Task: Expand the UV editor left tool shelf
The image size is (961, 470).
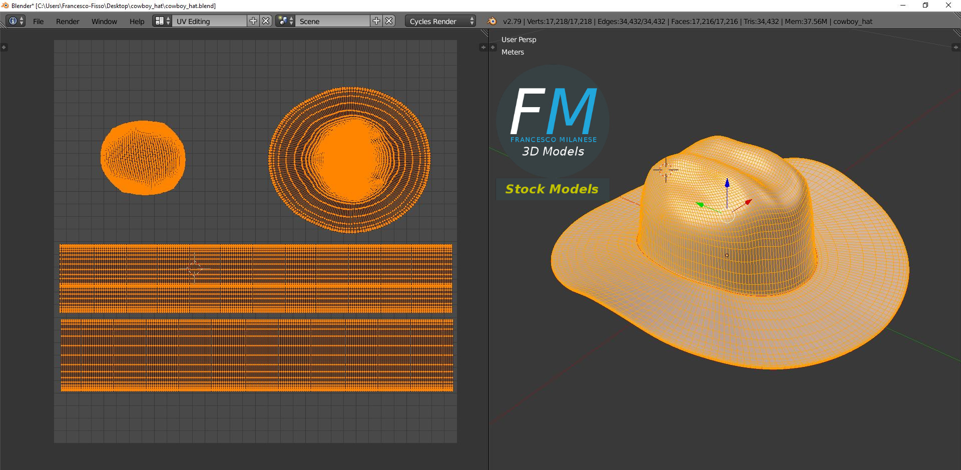Action: pos(4,48)
